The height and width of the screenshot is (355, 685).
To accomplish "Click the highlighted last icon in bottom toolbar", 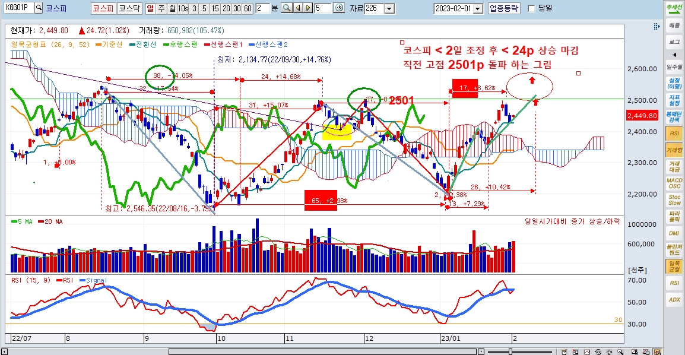I will click(657, 351).
